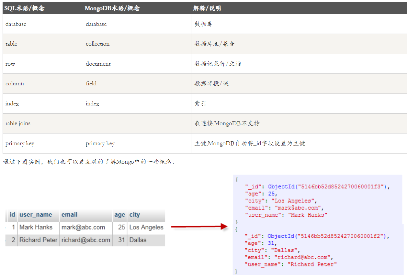Screen dimensions: 407x279
Task: Click the 'Richard Peter' table cell
Action: coord(38,240)
